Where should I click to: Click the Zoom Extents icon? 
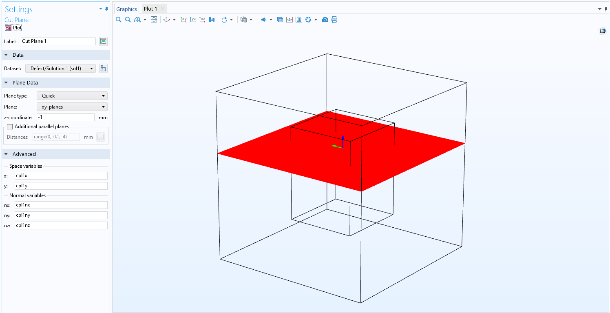154,20
